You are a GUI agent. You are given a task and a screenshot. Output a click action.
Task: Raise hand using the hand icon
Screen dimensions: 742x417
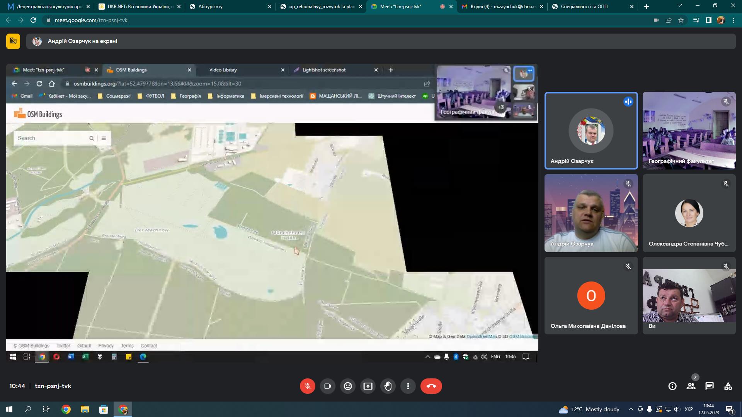[388, 386]
